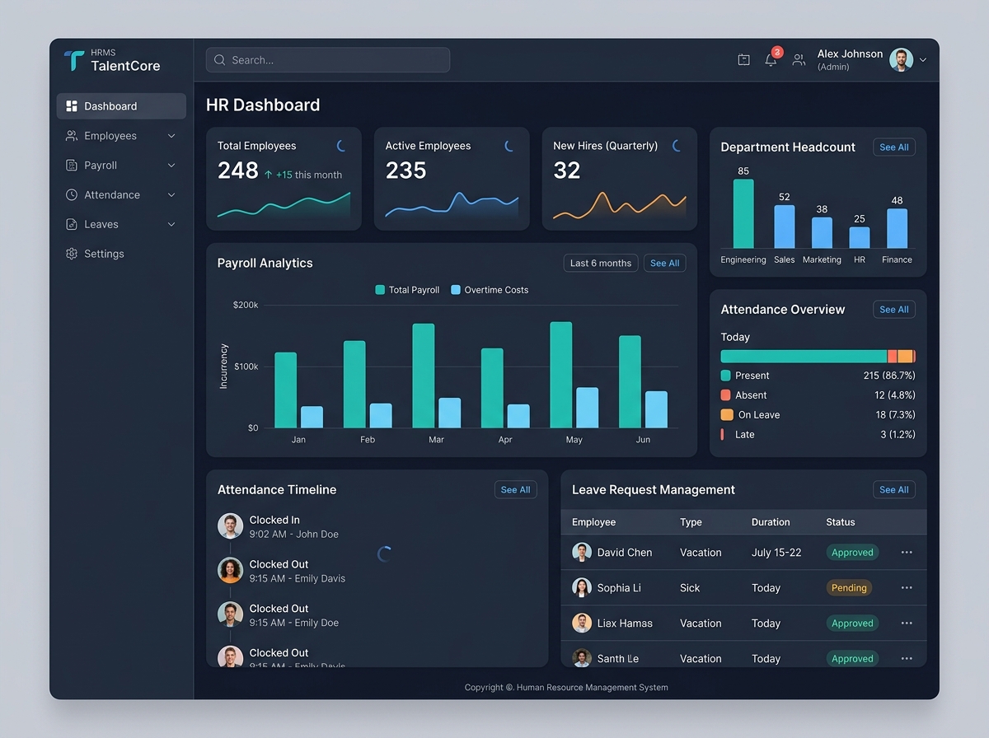This screenshot has height=738, width=989.
Task: Click Alex Johnson's profile avatar
Action: 902,59
